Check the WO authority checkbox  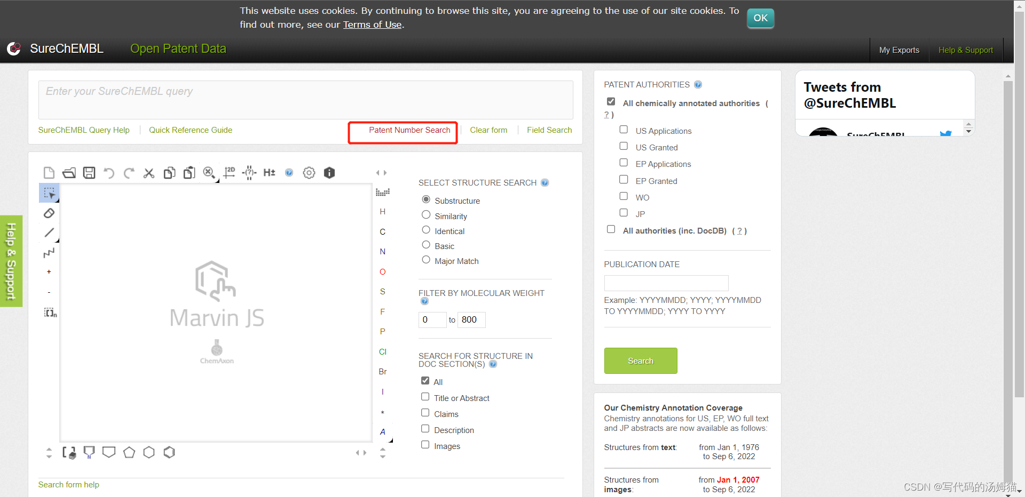tap(624, 196)
